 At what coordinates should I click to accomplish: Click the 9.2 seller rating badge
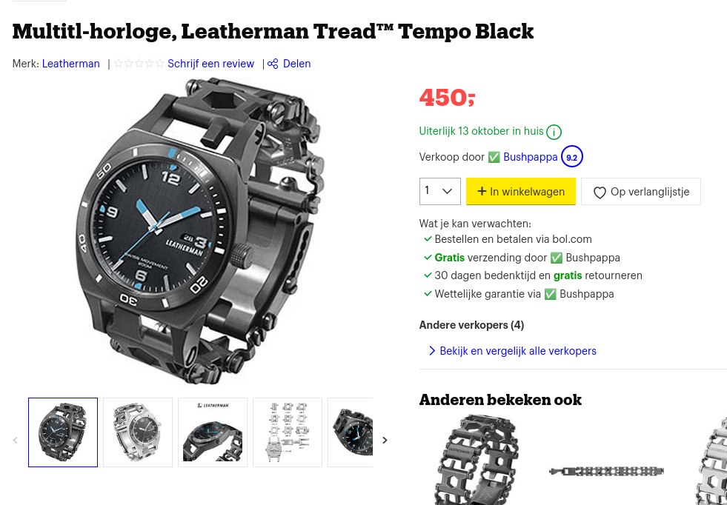[571, 158]
